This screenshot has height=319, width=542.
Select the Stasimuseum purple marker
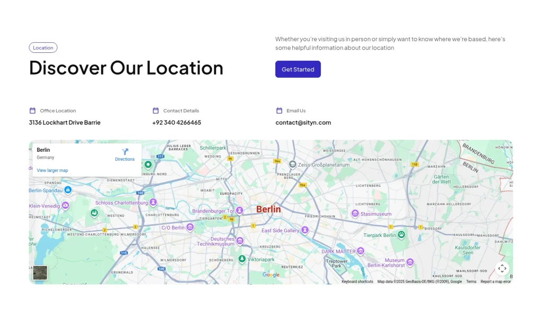355,213
